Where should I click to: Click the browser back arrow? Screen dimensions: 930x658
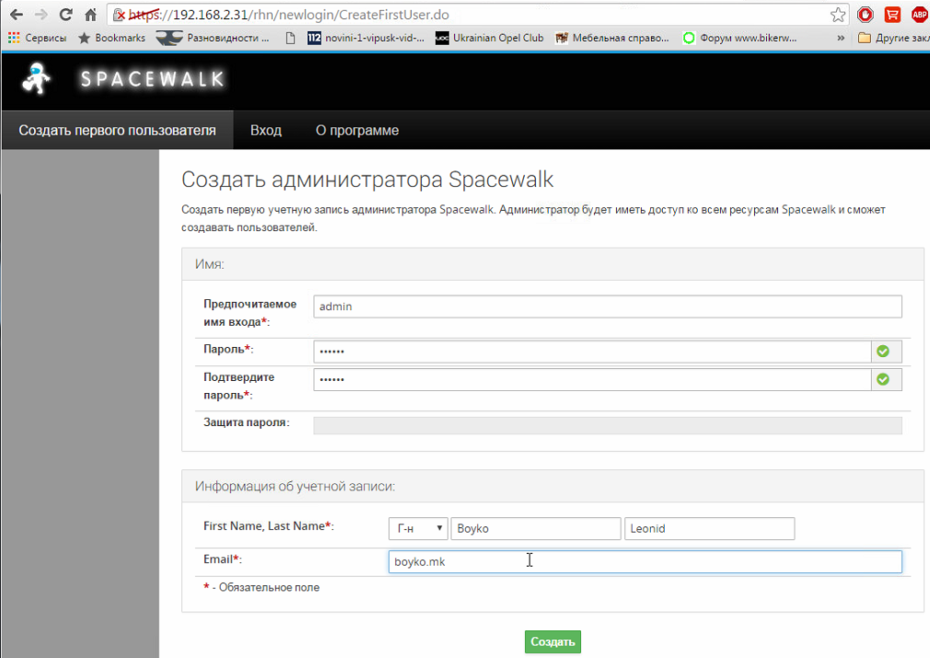16,15
